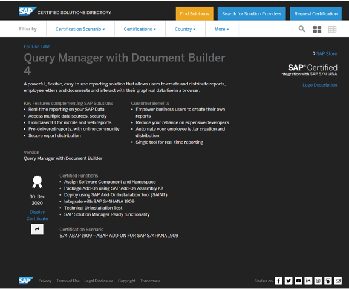The height and width of the screenshot is (289, 349).
Task: Click the SAP Certified logo badge
Action: [308, 70]
